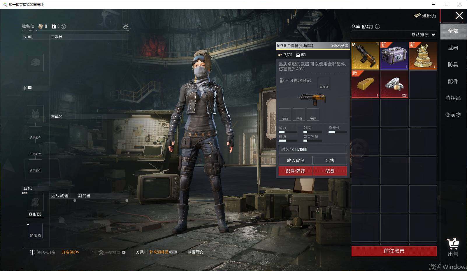Image resolution: width=467 pixels, height=271 pixels.
Task: Switch to the 武器 category tab
Action: tap(453, 48)
